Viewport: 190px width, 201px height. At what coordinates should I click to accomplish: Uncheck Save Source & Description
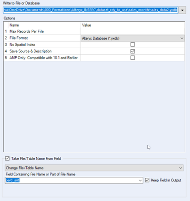pyautogui.click(x=133, y=51)
